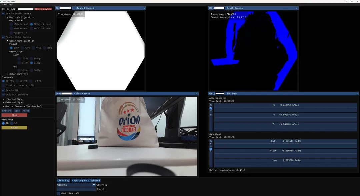Set color resolution to 1080p
Viewport: 360px width, 196px height.
[31, 59]
